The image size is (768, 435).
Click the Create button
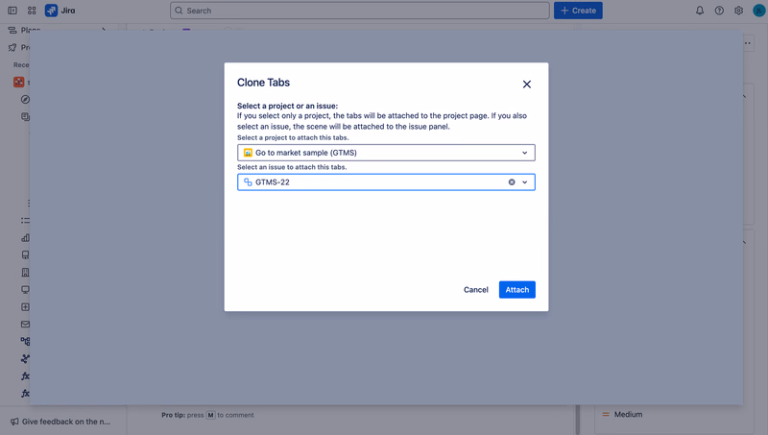(x=578, y=11)
